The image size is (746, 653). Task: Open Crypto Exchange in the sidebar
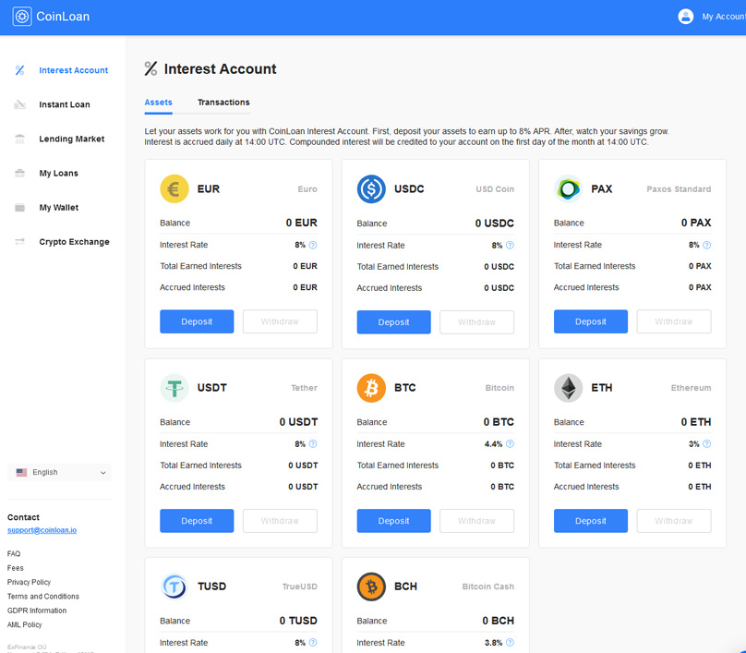click(74, 242)
